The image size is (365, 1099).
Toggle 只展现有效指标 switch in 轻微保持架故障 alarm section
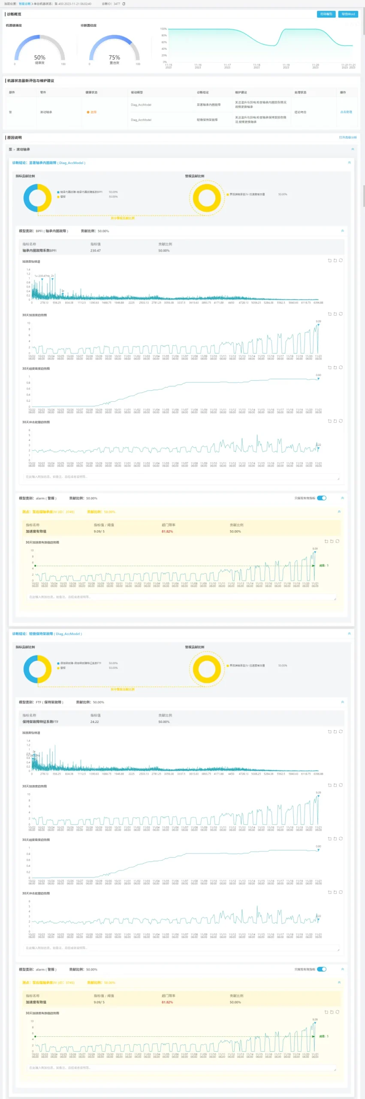[x=322, y=969]
